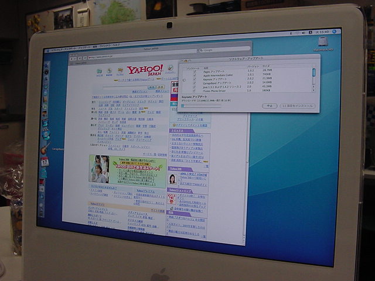The height and width of the screenshot is (281, 375).
Task: Click the update list scroll down arrow
Action: point(313,91)
